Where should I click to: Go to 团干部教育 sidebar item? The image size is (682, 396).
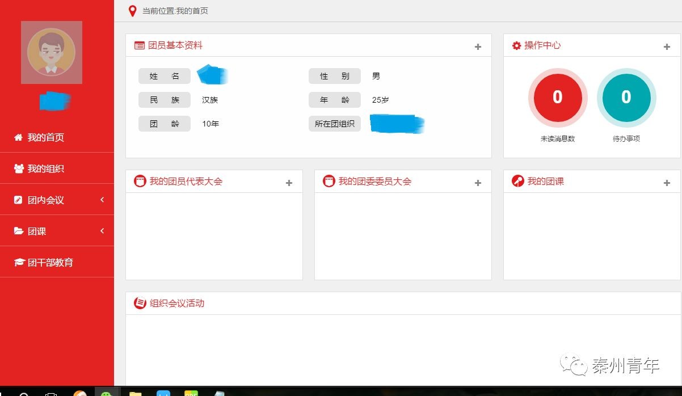[50, 262]
